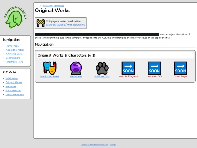The width and height of the screenshot is (197, 148).
Task: Open the Hook Line Sinker theater masks icon
Action: [50, 68]
